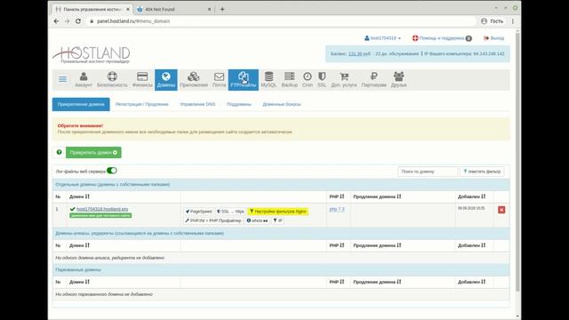The width and height of the screenshot is (569, 320).
Task: Click the green question mark help icon
Action: click(x=60, y=152)
